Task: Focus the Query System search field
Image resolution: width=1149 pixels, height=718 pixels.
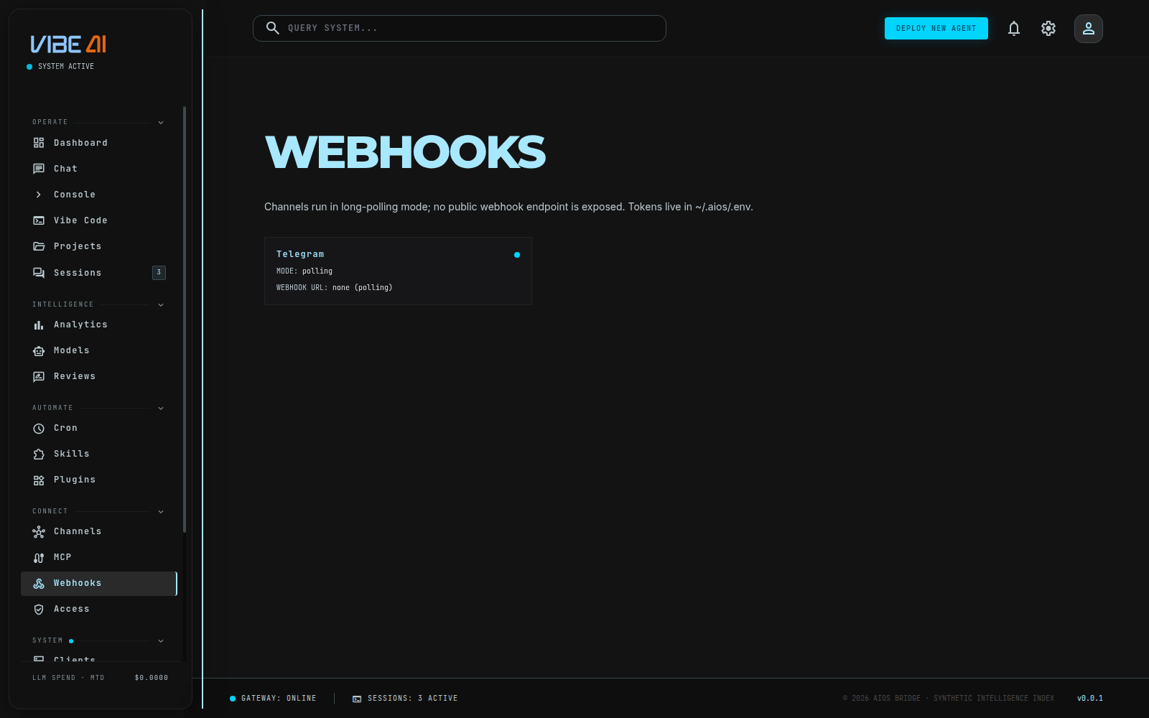Action: pyautogui.click(x=460, y=28)
